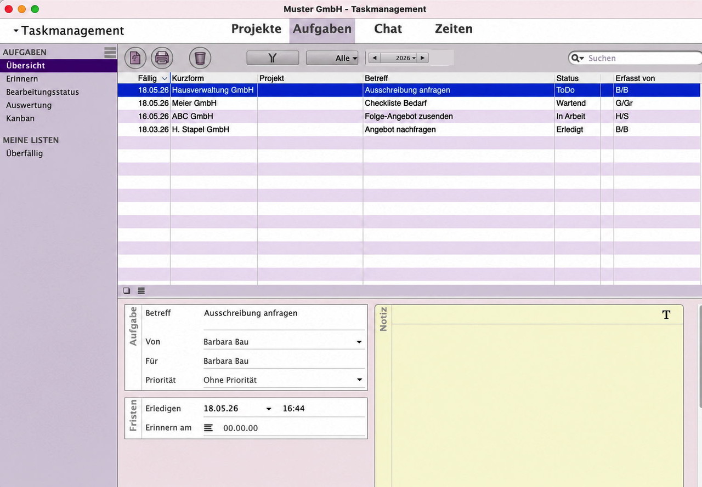Open the filter funnel button
The width and height of the screenshot is (702, 487).
pyautogui.click(x=273, y=58)
